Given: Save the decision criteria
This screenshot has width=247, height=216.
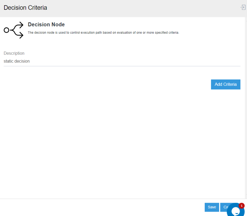Looking at the screenshot, I should pyautogui.click(x=212, y=207).
